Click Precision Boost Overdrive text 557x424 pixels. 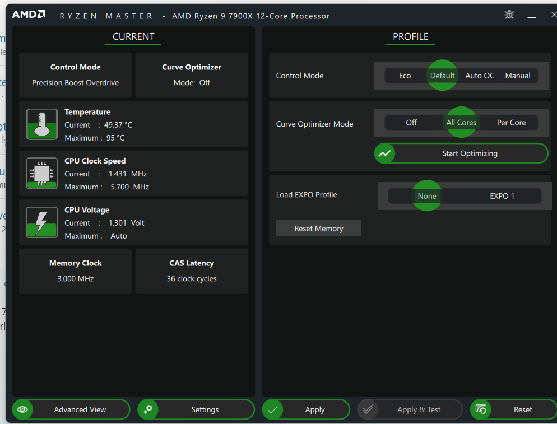click(75, 83)
